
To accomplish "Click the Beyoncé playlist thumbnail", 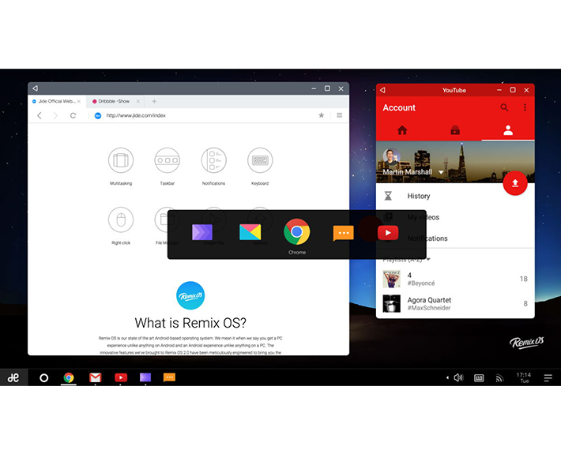I will tap(391, 279).
